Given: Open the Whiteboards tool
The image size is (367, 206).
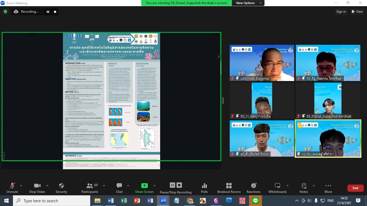Looking at the screenshot, I should pyautogui.click(x=277, y=188).
